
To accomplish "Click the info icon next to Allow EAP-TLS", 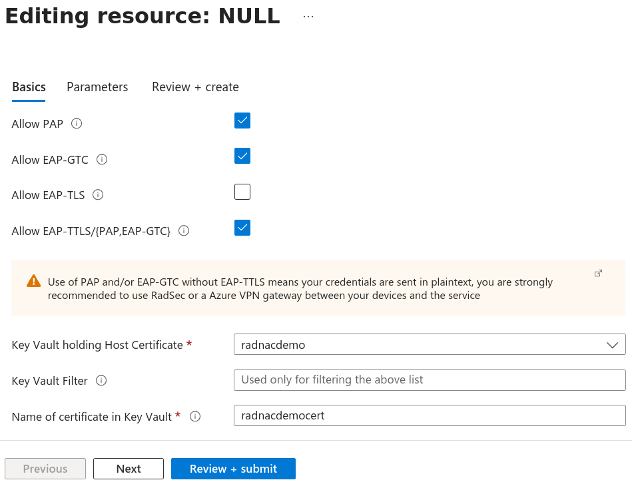I will click(x=97, y=195).
